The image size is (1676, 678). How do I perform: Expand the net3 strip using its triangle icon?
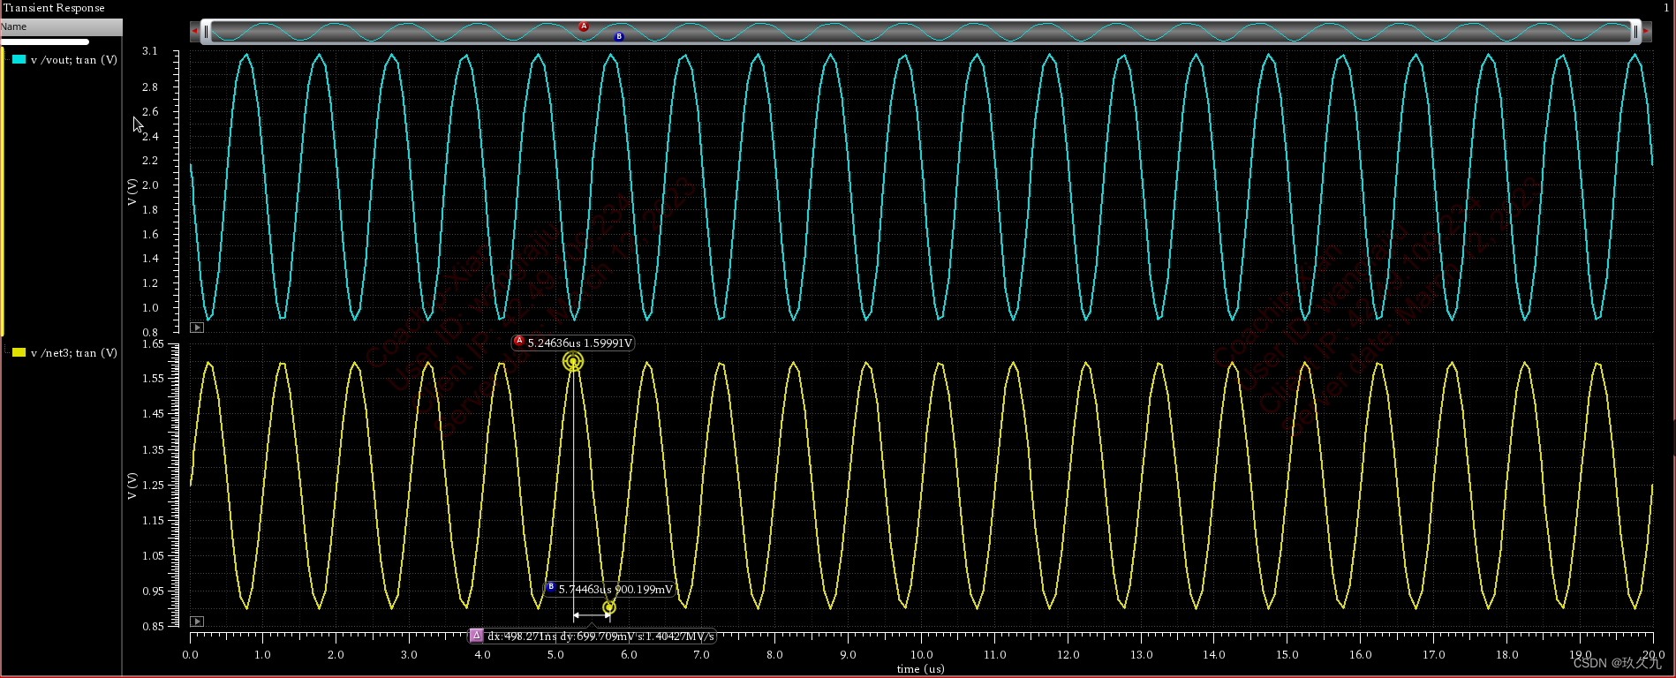point(197,621)
